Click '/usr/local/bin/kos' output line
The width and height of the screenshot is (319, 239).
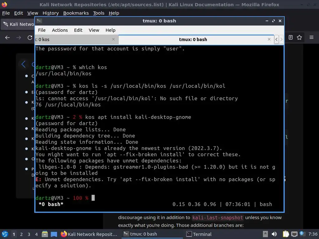[64, 73]
